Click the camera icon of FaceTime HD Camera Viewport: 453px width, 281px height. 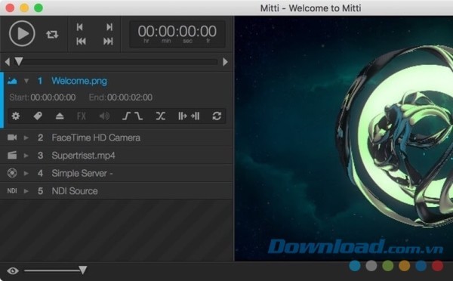pos(12,137)
